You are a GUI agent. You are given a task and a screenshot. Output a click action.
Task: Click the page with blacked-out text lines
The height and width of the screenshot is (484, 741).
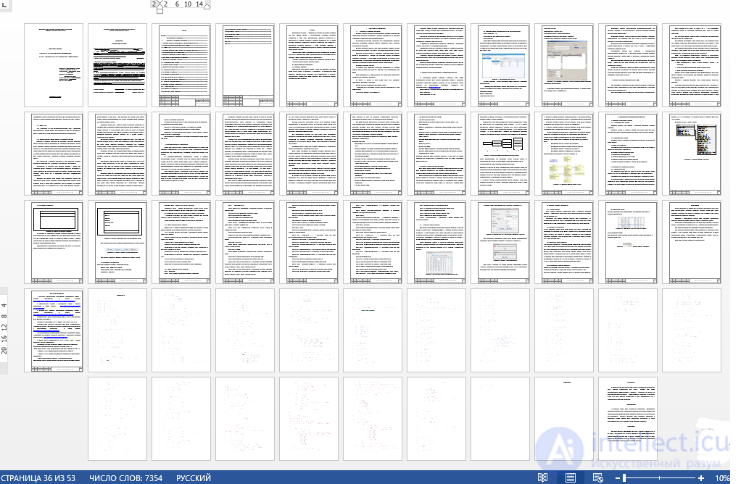(117, 65)
